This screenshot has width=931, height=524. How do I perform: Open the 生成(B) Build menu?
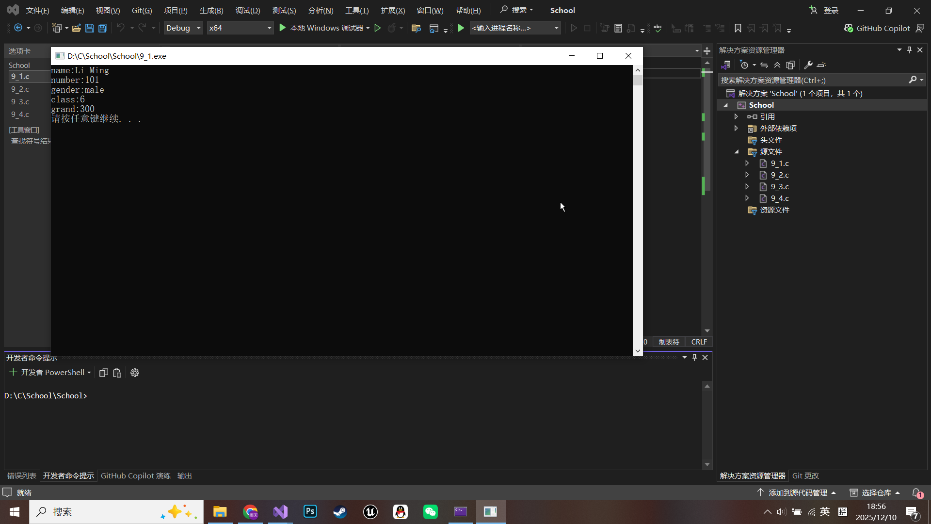[211, 10]
